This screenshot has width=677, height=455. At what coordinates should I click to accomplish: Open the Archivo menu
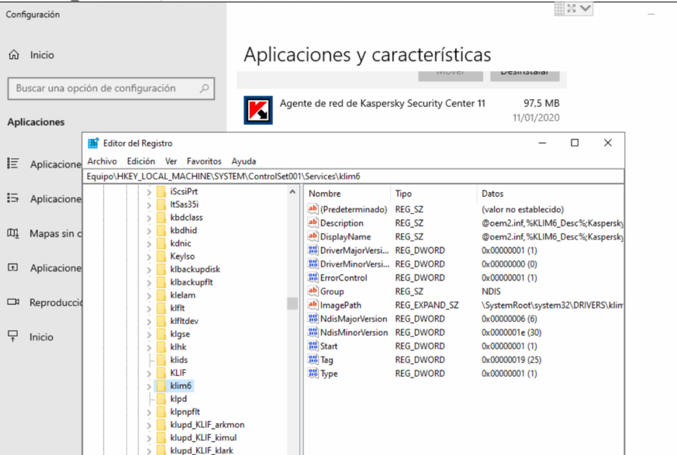pyautogui.click(x=102, y=161)
